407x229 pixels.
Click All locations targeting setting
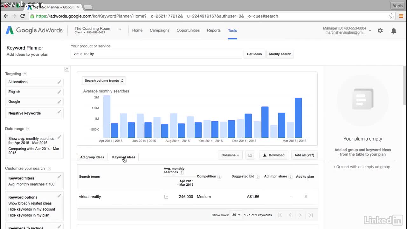coord(34,82)
